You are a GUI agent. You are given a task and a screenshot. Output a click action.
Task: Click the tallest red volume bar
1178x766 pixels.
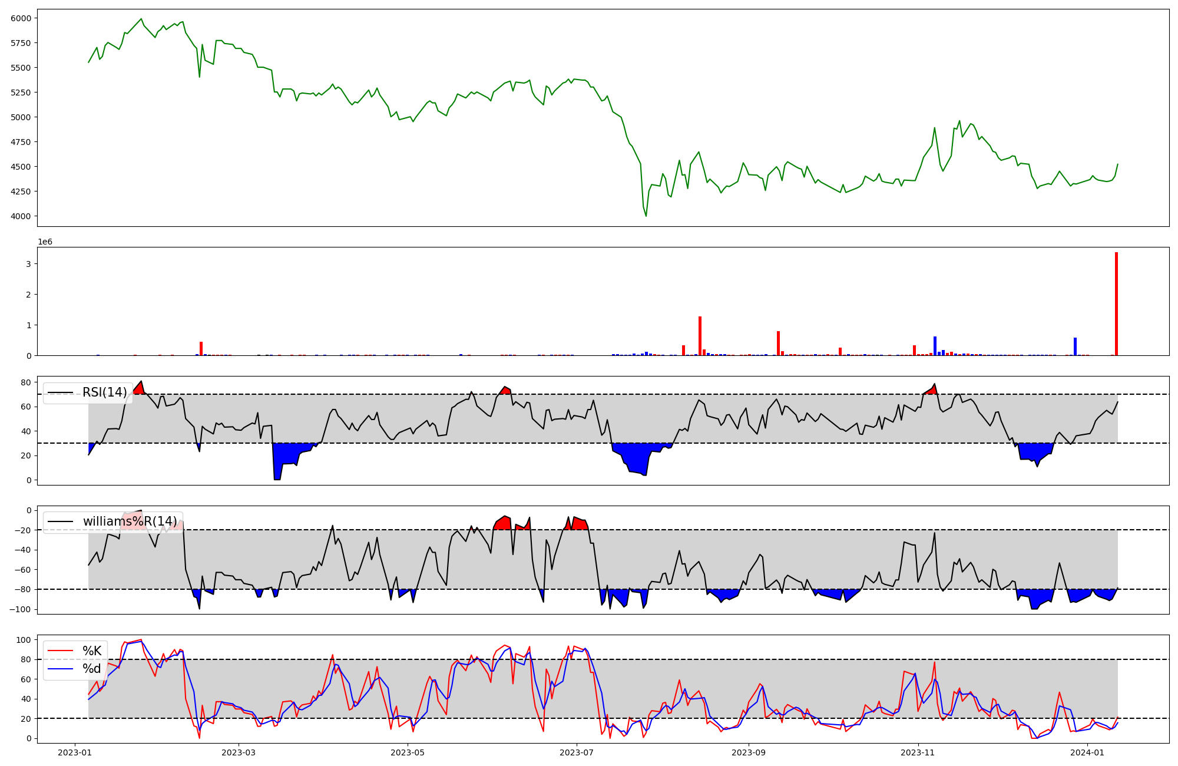(x=1116, y=304)
